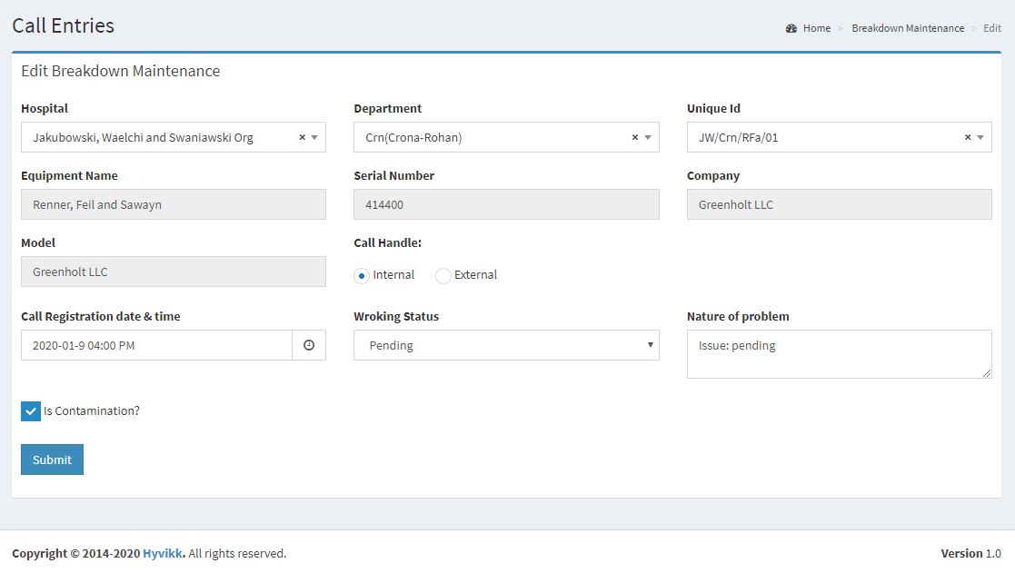
Task: Open the Hospital dropdown
Action: [x=315, y=137]
